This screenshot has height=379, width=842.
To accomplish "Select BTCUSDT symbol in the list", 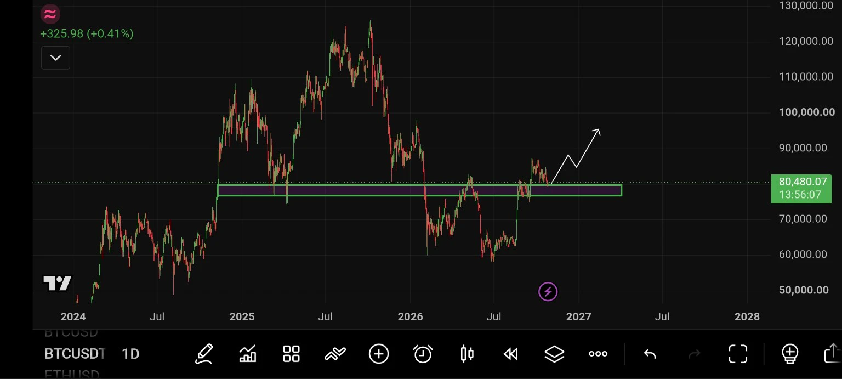I will [75, 354].
